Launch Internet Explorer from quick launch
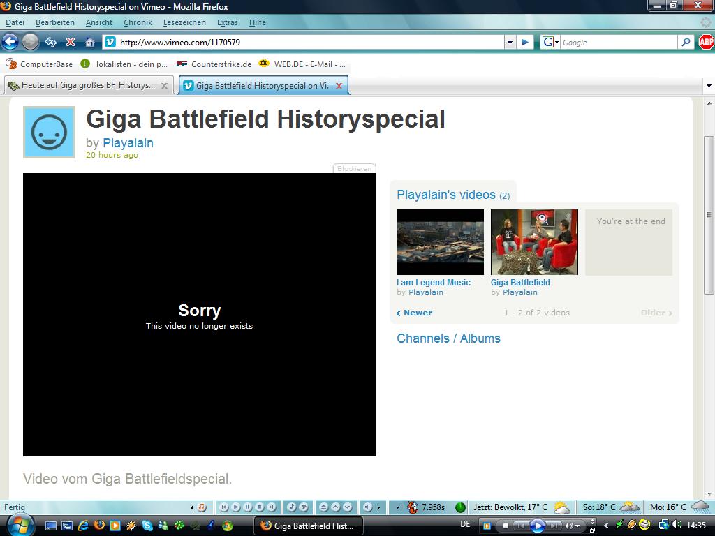Image resolution: width=715 pixels, height=536 pixels. click(83, 526)
